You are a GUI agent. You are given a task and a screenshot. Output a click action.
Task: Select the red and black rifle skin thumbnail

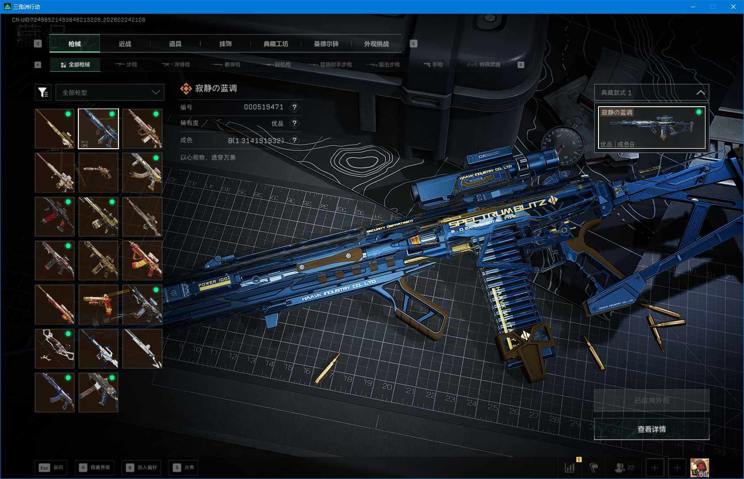click(54, 216)
